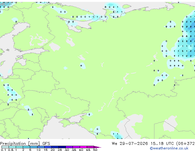Click the arrow-shaped legend end above 50

pos(97,147)
